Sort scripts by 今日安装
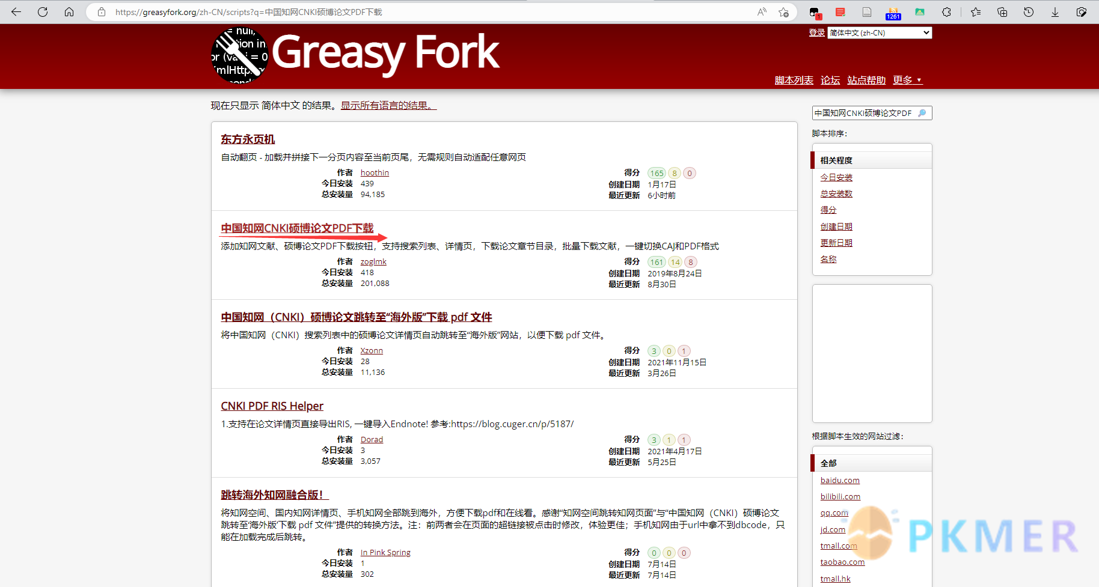 [836, 177]
